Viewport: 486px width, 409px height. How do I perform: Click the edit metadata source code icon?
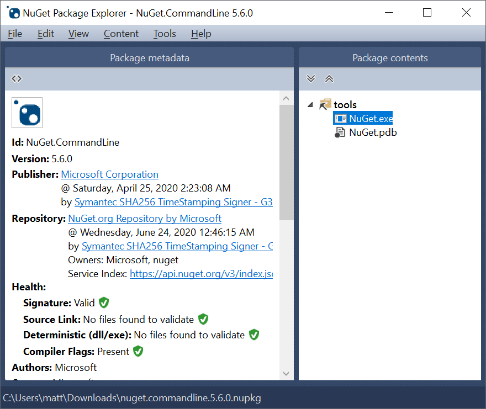click(x=17, y=79)
